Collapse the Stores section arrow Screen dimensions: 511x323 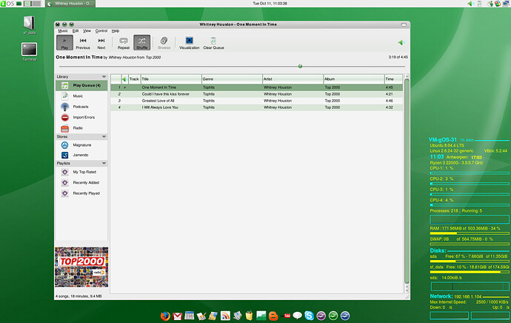pyautogui.click(x=104, y=136)
